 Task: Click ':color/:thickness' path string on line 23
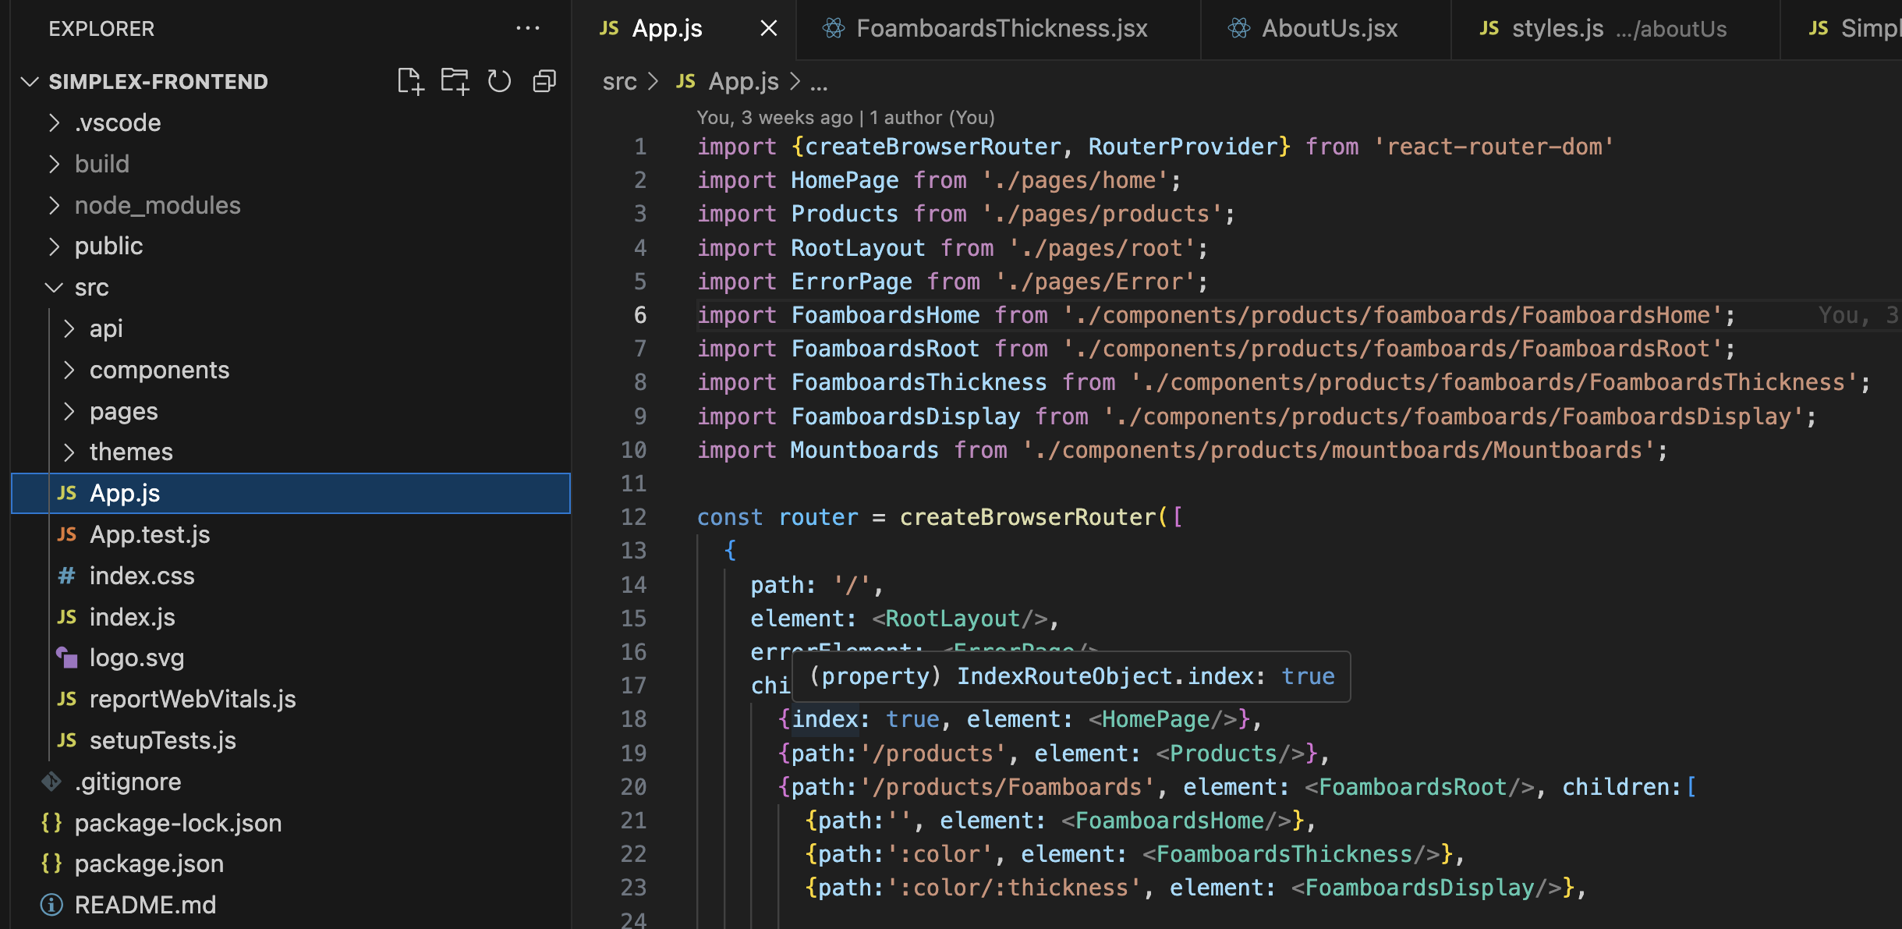click(1014, 888)
